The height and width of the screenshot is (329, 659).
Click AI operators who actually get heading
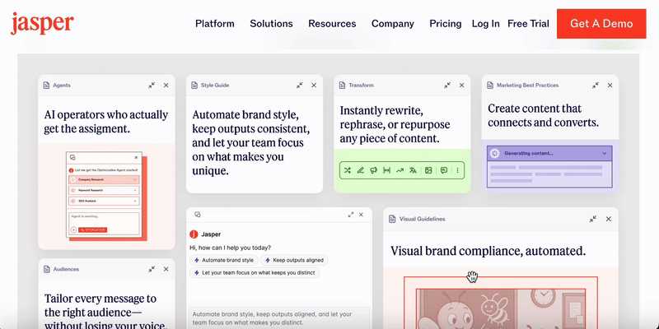(x=106, y=122)
